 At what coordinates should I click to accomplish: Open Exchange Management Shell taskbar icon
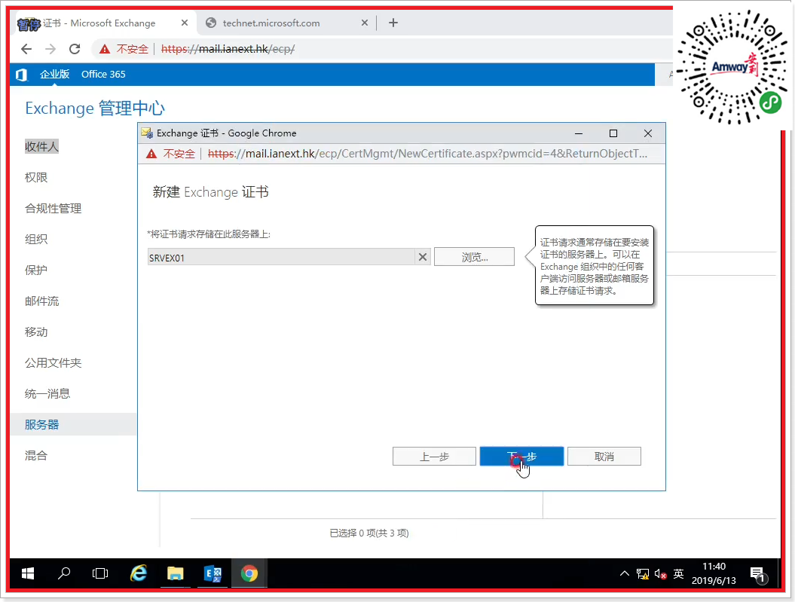(x=213, y=573)
